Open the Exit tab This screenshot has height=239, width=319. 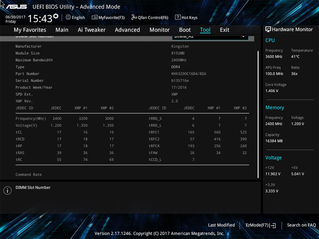(x=225, y=30)
